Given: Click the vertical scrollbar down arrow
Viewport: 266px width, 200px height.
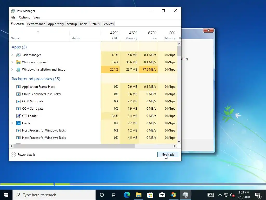Looking at the screenshot, I should point(179,141).
